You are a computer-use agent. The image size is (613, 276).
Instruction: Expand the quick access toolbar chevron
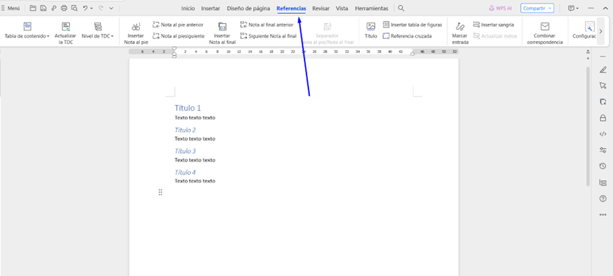pyautogui.click(x=111, y=8)
